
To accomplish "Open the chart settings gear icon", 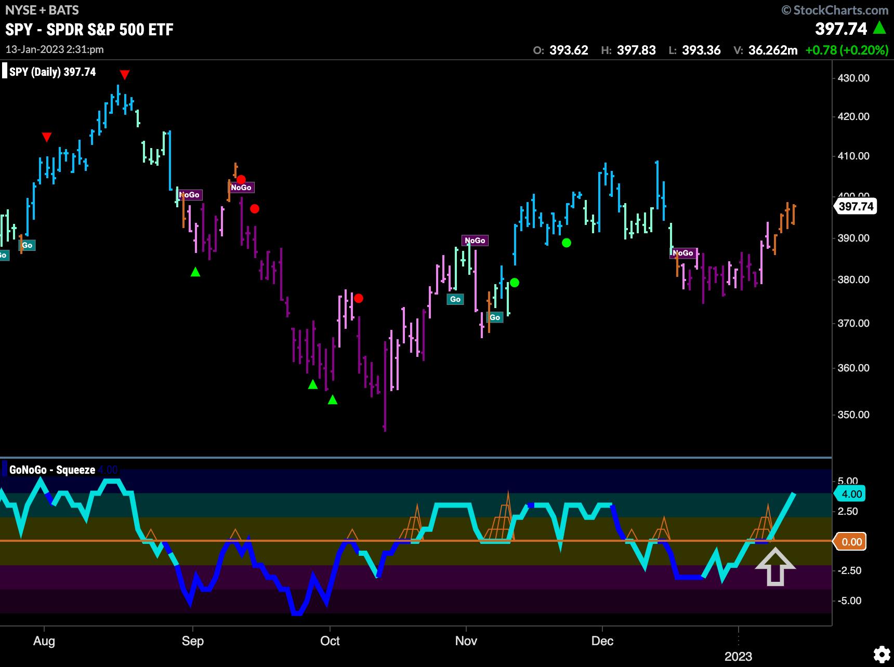I will (880, 653).
